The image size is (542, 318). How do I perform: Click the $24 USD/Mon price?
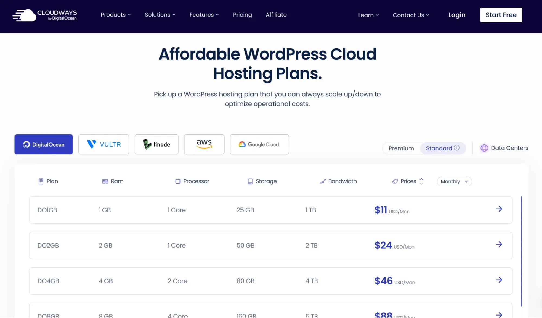coord(394,245)
